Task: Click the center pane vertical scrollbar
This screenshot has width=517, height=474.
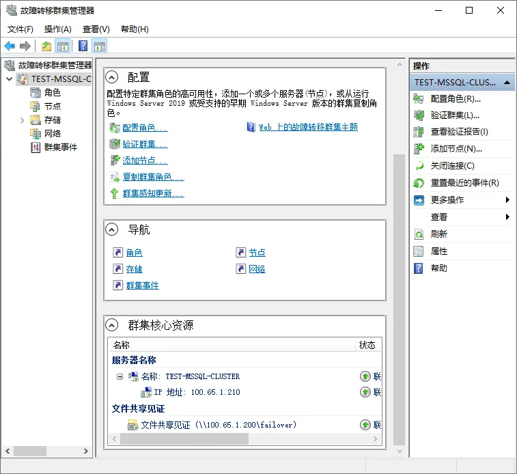Action: 400,300
